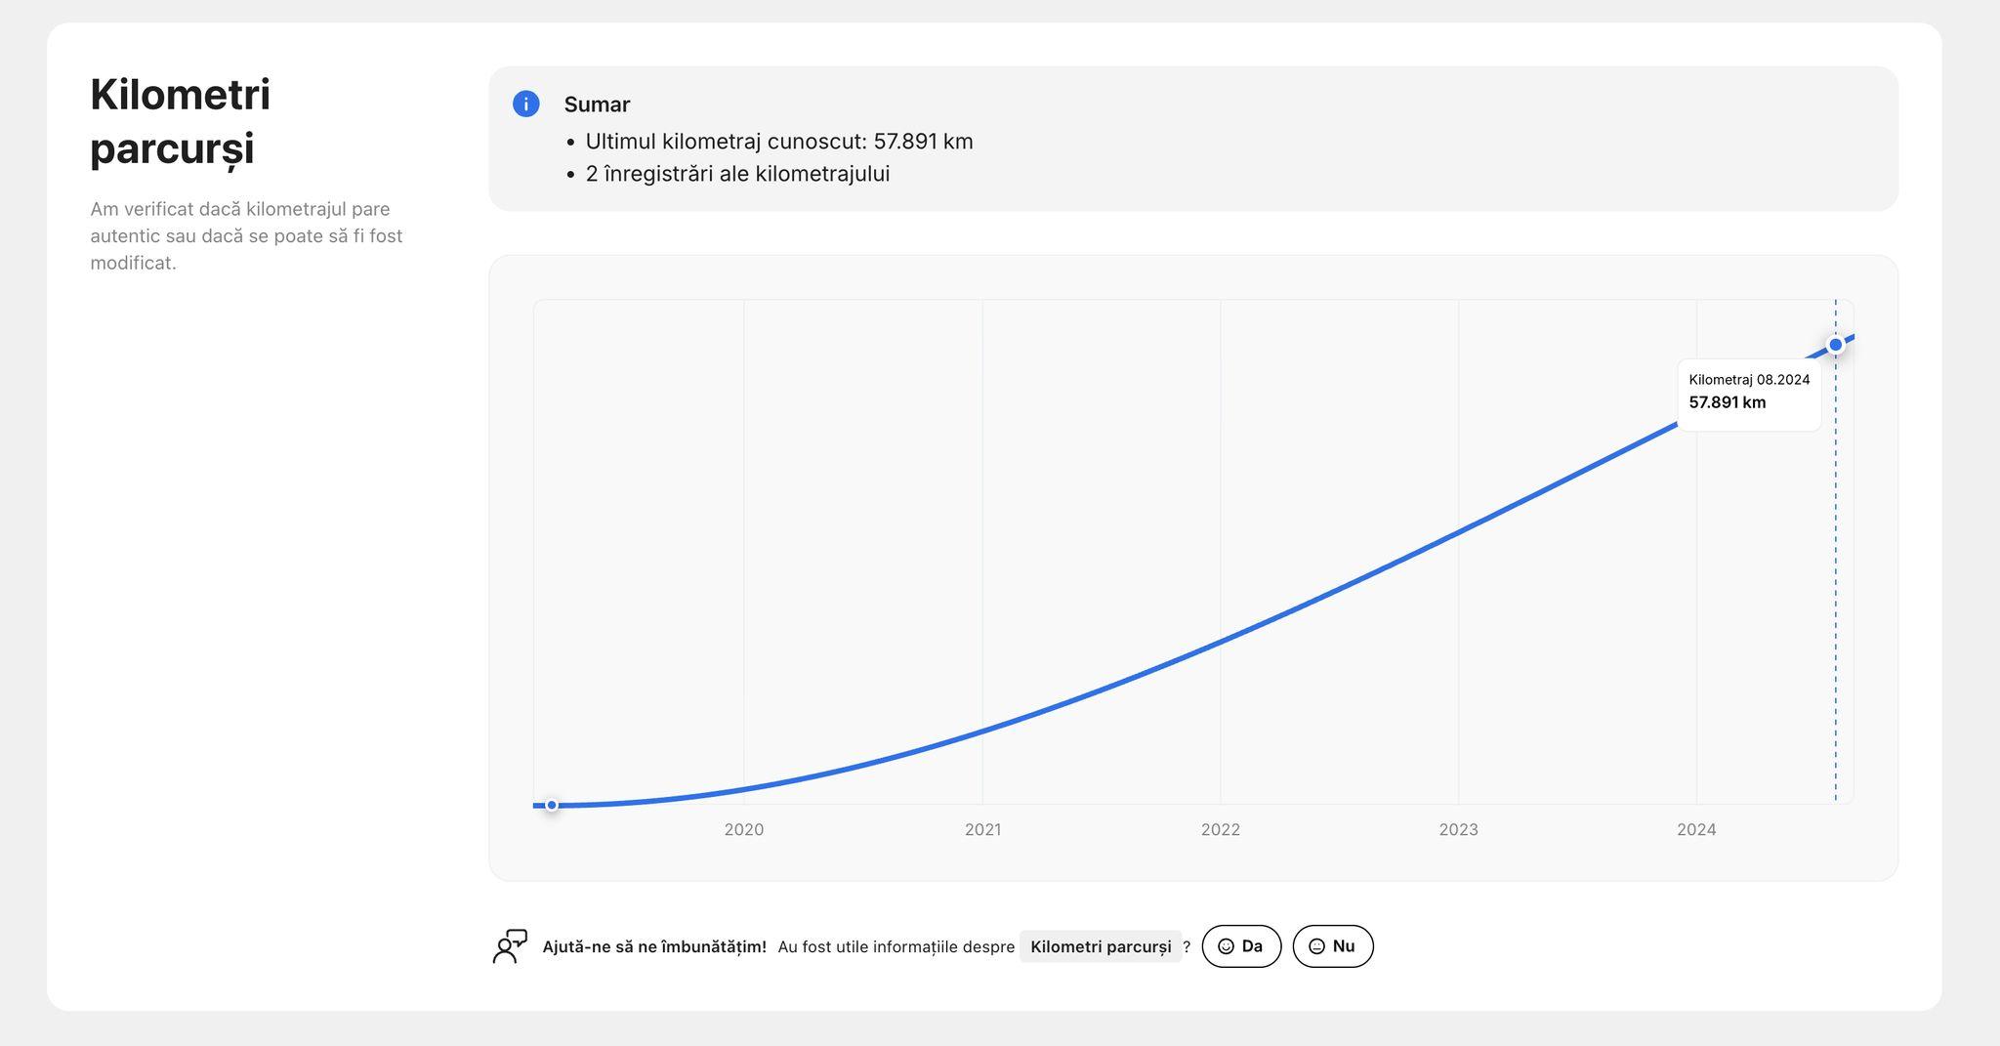Select the first data point at chart start
Viewport: 2000px width, 1046px height.
(552, 805)
